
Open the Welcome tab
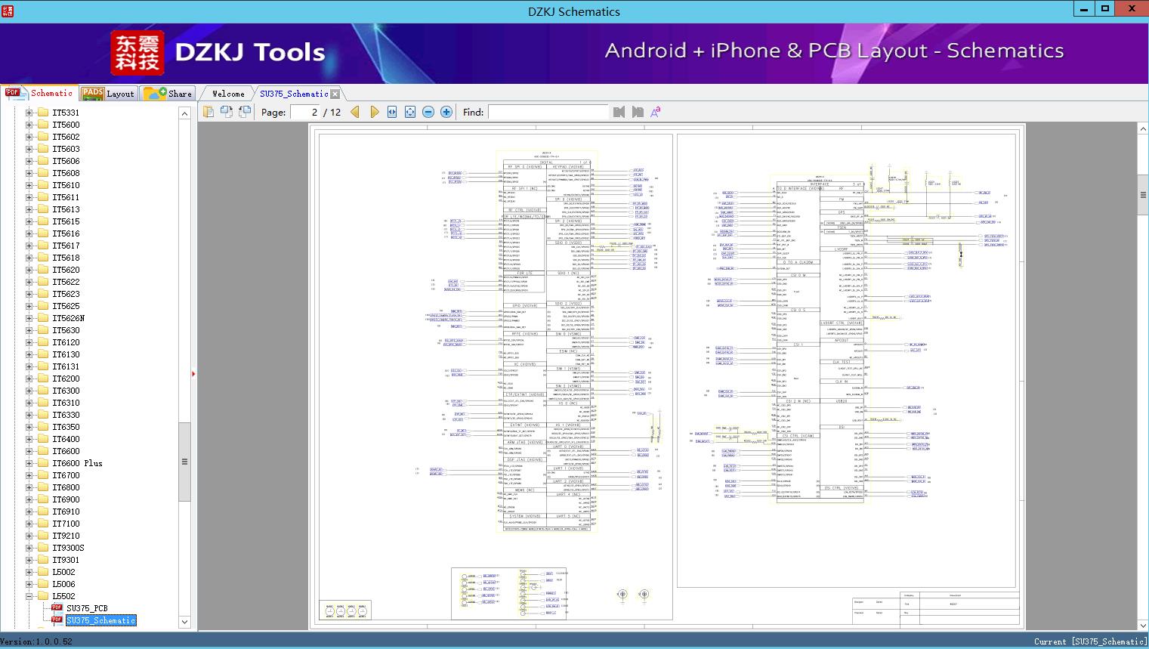click(x=228, y=94)
